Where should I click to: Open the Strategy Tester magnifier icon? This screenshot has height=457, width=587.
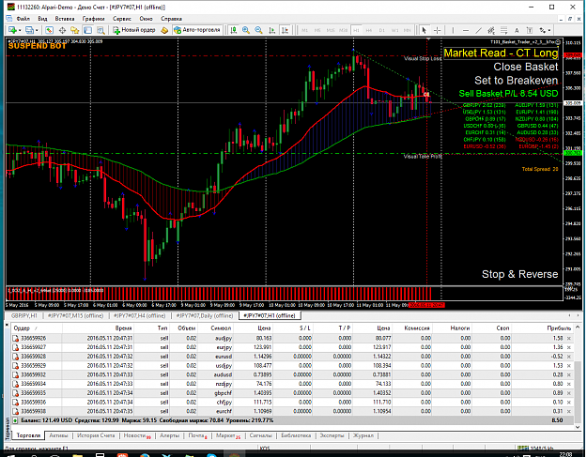coord(100,30)
